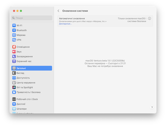Select Доступність label in sidebar
This screenshot has height=126, width=166.
[x=23, y=78]
